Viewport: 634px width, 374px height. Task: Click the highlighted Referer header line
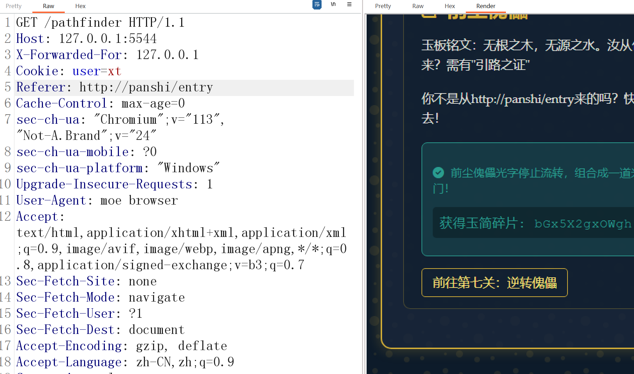coord(114,87)
